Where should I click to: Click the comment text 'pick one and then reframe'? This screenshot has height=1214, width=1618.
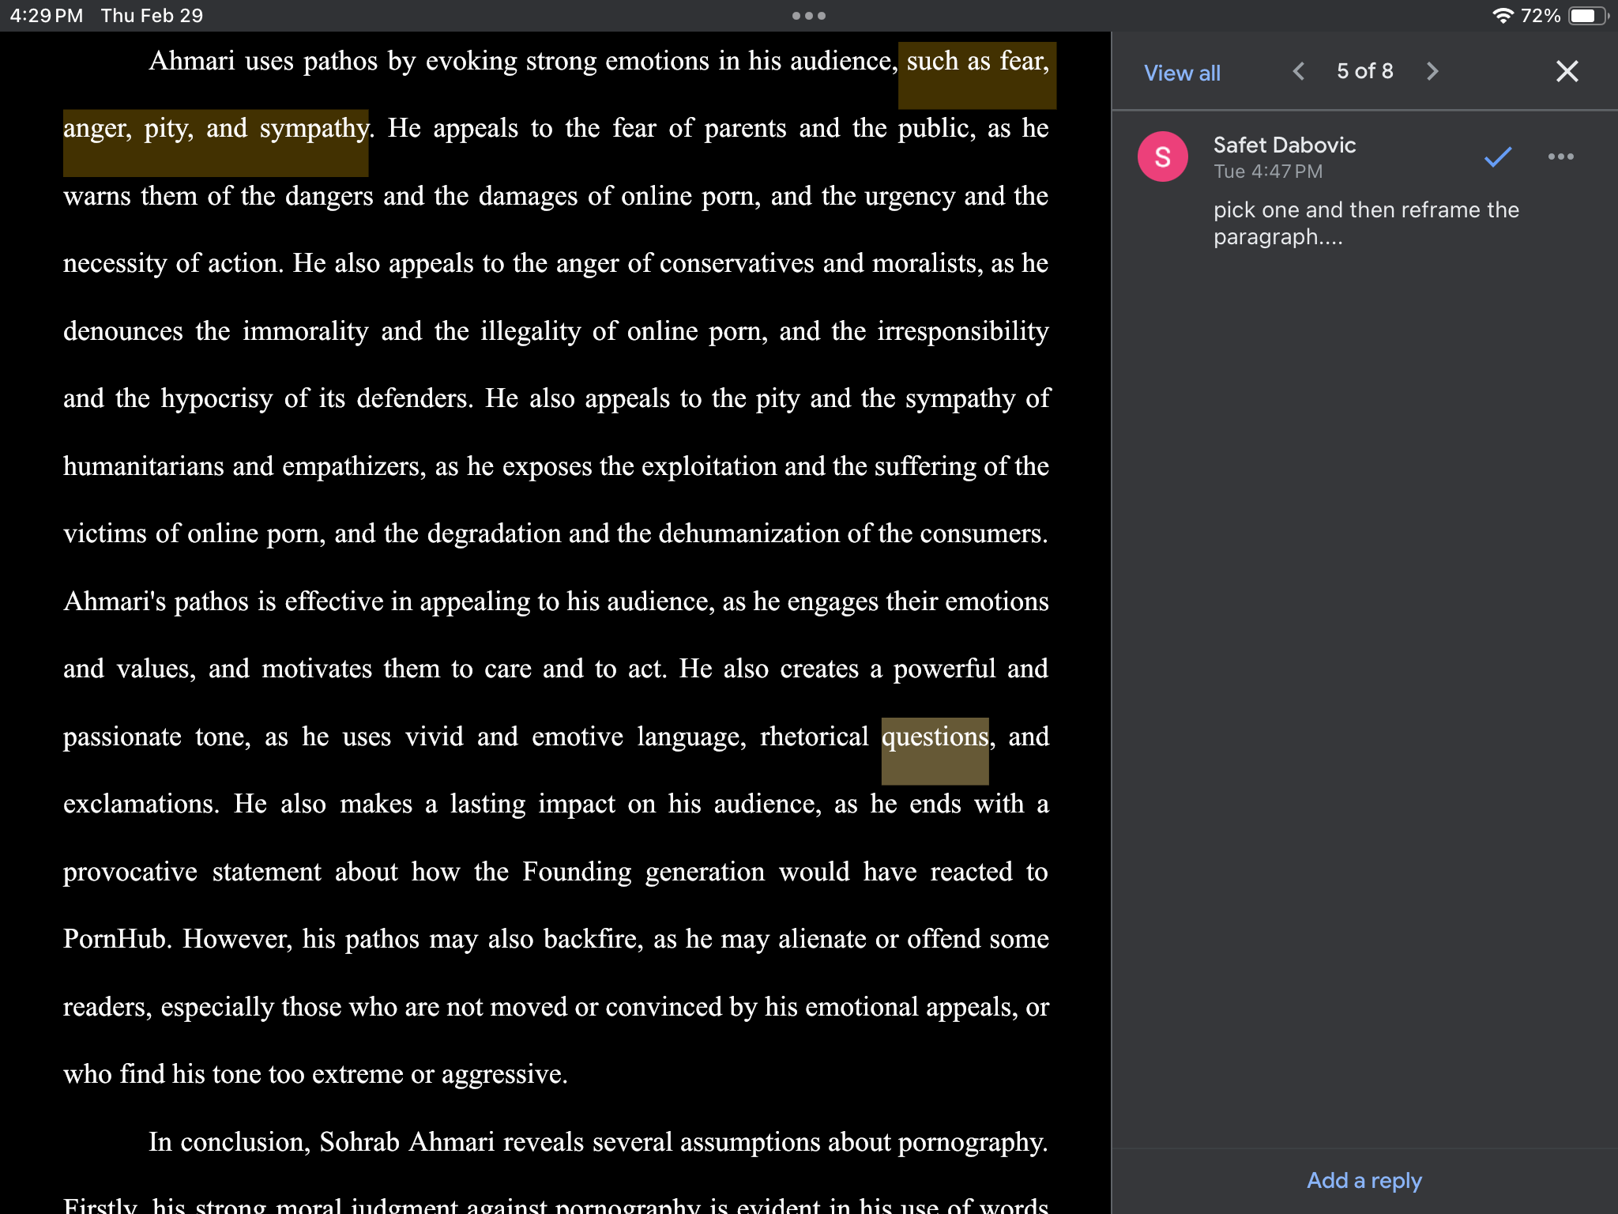click(1366, 223)
